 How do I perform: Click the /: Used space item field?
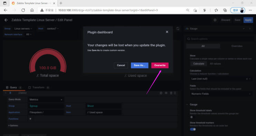(104, 112)
